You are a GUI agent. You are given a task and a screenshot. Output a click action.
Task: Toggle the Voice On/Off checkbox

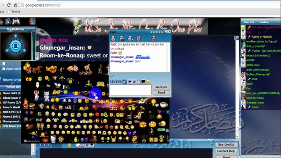(4, 69)
